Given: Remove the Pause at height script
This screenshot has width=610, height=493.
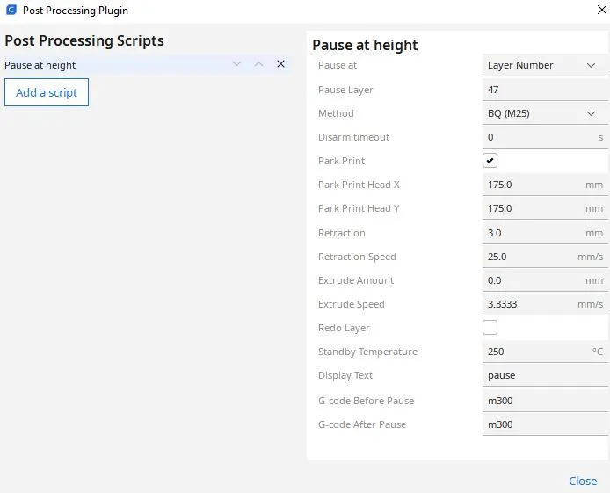Looking at the screenshot, I should 281,64.
